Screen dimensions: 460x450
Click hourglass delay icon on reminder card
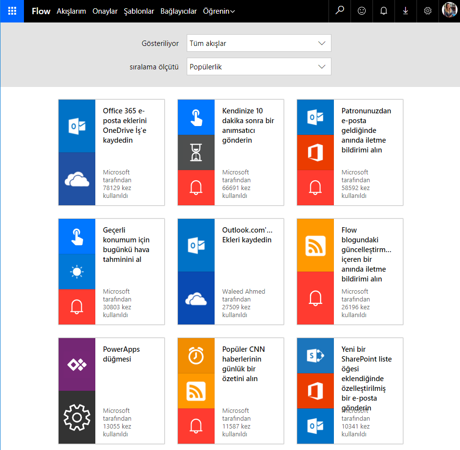[x=196, y=152]
